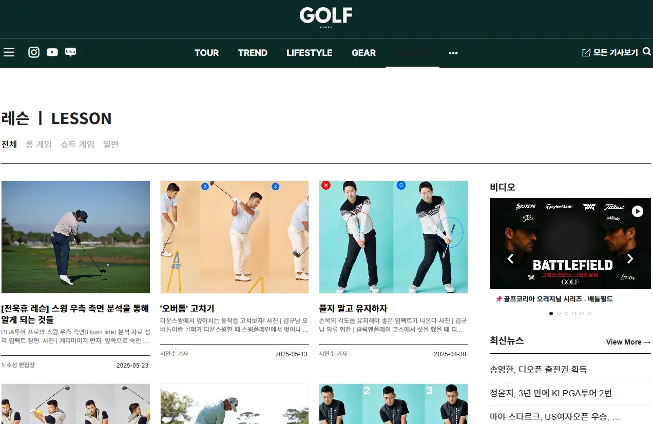
Task: Go to the TOUR section
Action: 207,53
